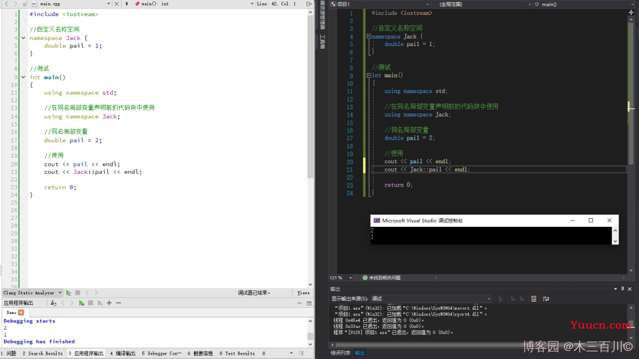Zoom in application output with plus
The height and width of the screenshot is (359, 639).
click(109, 303)
